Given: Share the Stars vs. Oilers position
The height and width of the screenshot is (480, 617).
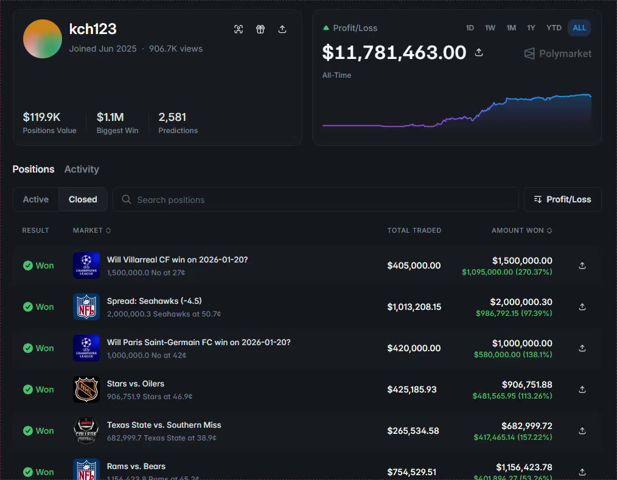Looking at the screenshot, I should click(x=582, y=389).
